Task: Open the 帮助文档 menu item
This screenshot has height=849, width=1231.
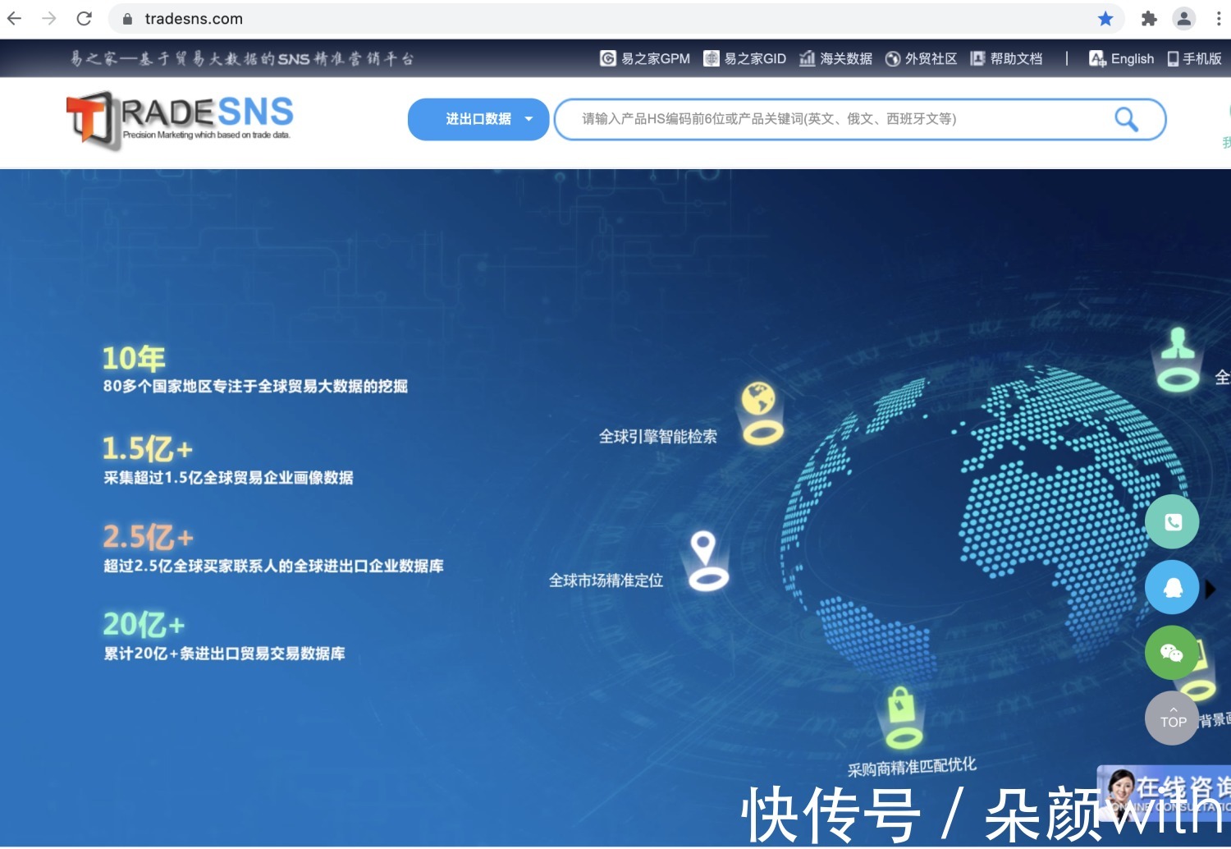Action: click(x=1007, y=58)
